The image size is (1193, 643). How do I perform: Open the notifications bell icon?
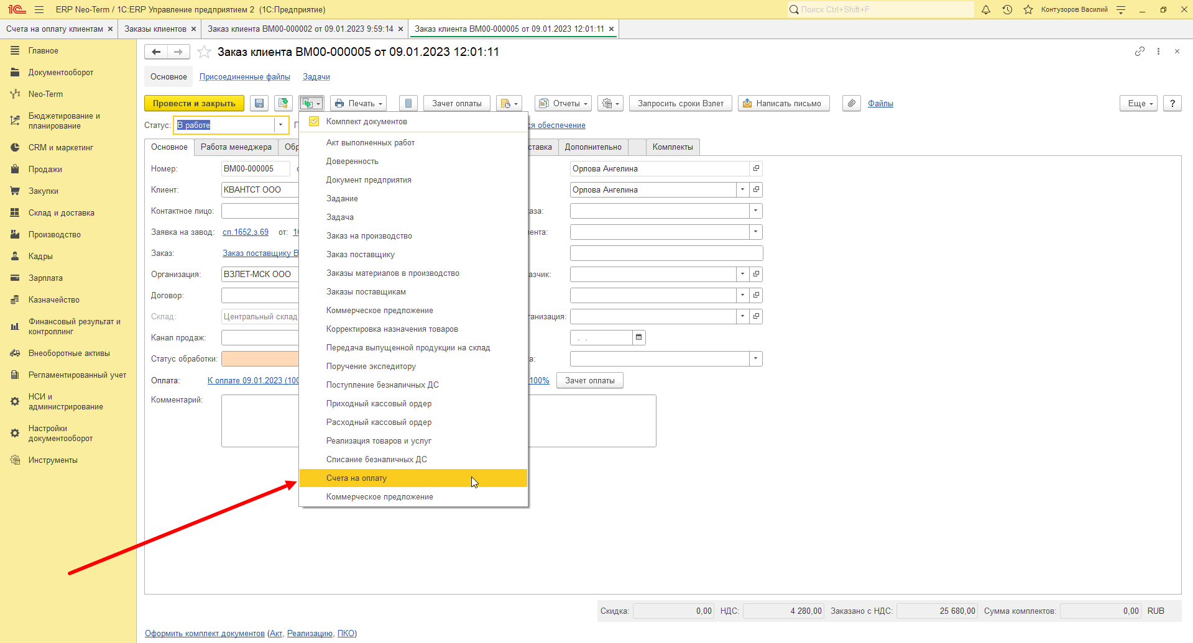click(986, 9)
